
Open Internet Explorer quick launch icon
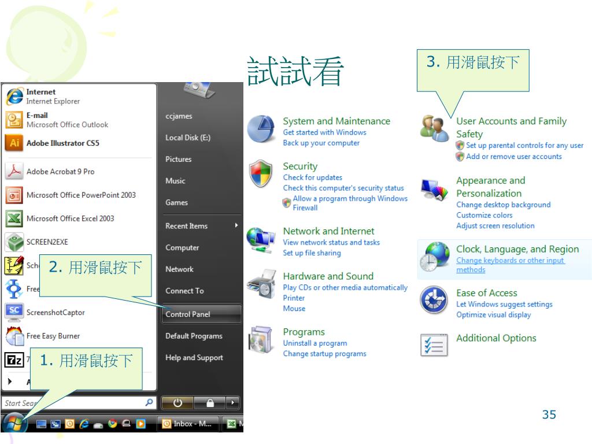click(x=84, y=424)
